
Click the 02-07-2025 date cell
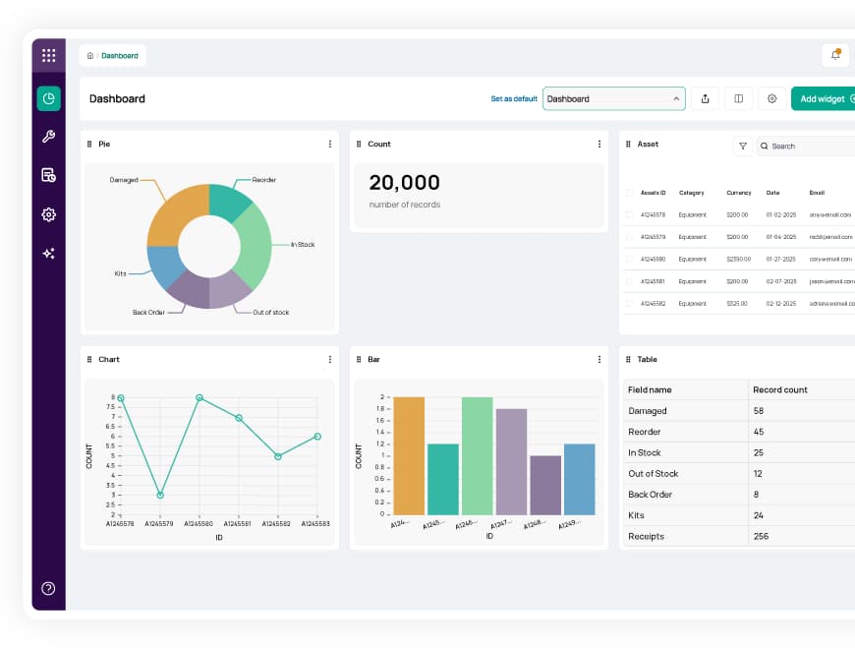point(781,281)
